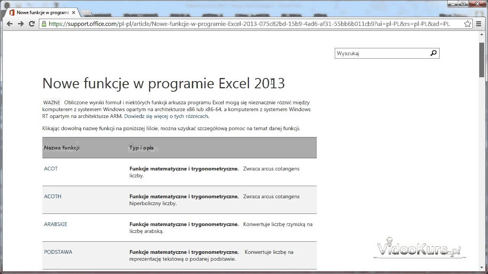Click the green padlock security icon
This screenshot has height=274, width=488.
(x=44, y=24)
